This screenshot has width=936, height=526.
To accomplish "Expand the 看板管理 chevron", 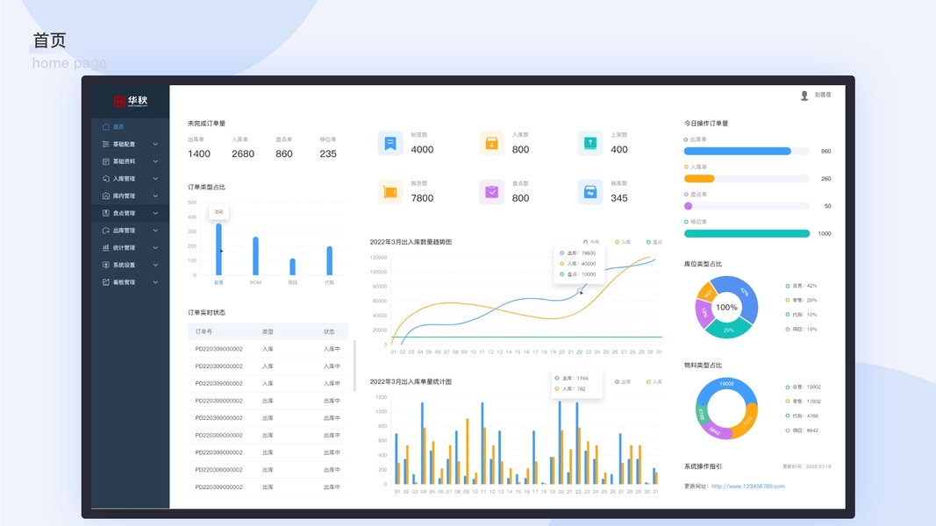I will coord(155,282).
